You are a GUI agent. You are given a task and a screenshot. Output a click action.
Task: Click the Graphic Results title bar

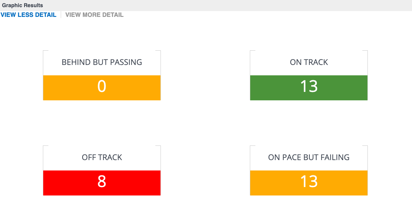(x=206, y=5)
